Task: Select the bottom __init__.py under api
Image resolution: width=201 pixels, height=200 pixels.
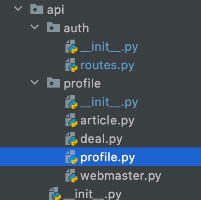Action: [92, 194]
